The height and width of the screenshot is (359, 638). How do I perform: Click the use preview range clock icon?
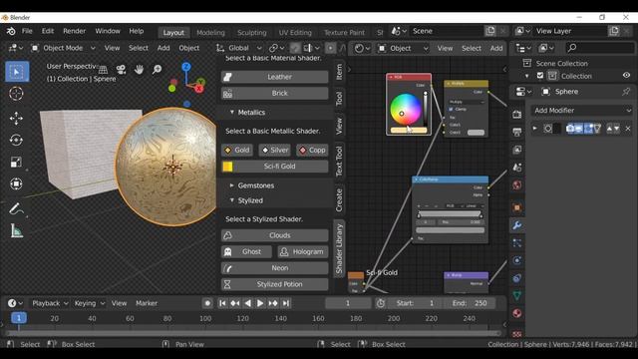(x=381, y=303)
